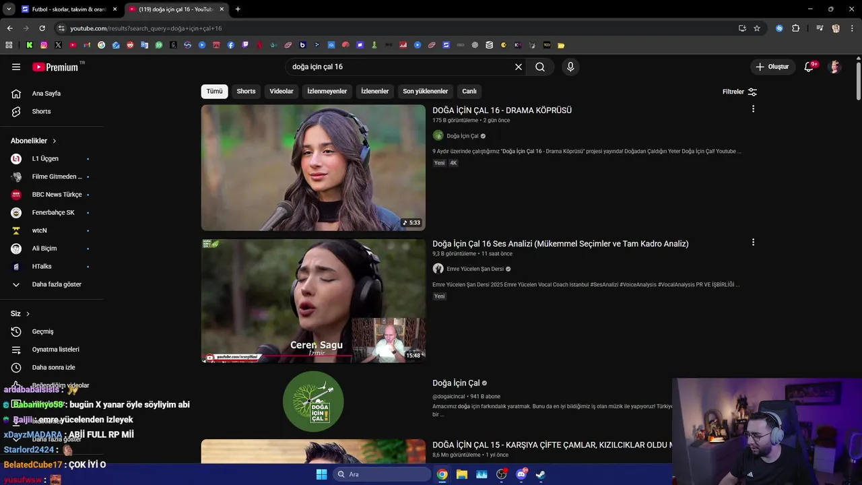Image resolution: width=862 pixels, height=485 pixels.
Task: Start voice search with microphone icon
Action: point(570,67)
